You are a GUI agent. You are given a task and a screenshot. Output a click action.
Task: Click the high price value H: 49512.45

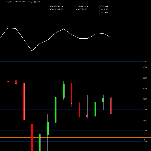[81, 7]
